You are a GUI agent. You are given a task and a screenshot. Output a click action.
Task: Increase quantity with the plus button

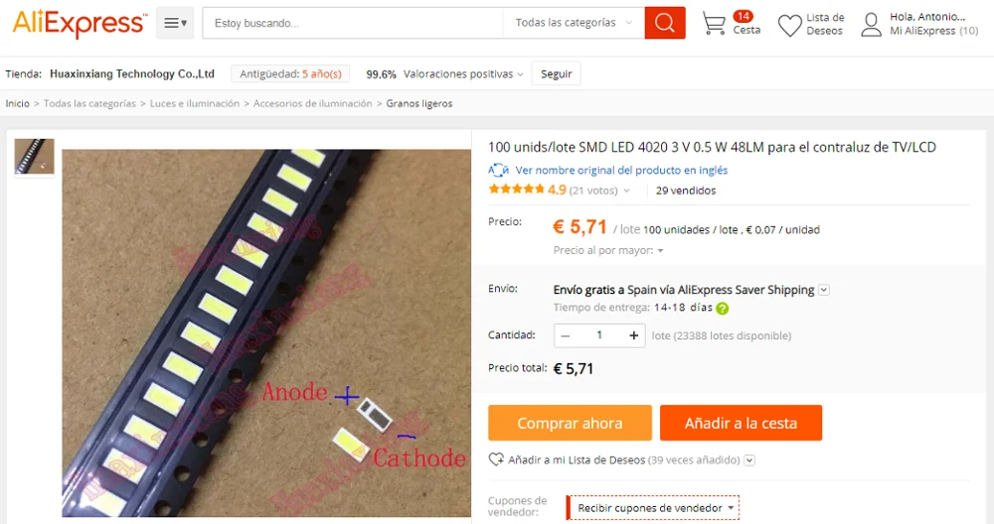(x=633, y=335)
